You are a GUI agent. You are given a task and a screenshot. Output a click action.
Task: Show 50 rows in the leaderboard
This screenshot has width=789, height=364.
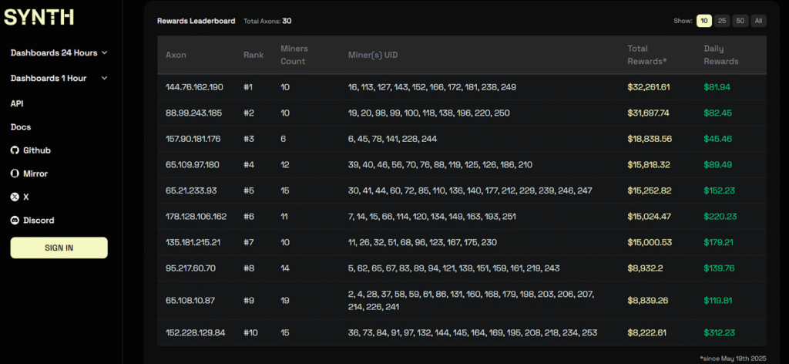[x=740, y=21]
